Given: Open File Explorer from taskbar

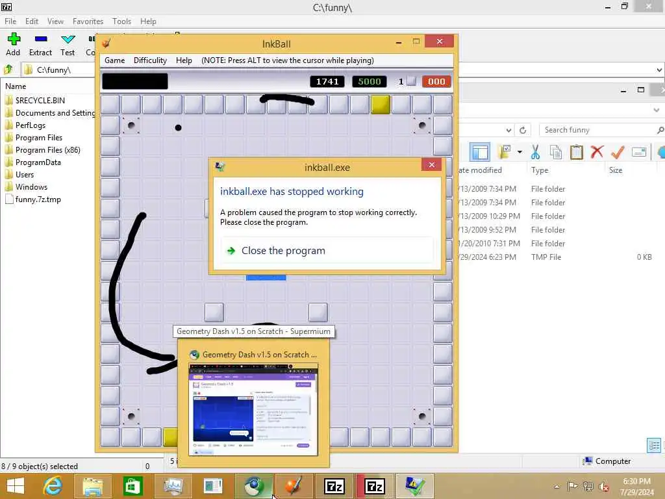Looking at the screenshot, I should (93, 486).
